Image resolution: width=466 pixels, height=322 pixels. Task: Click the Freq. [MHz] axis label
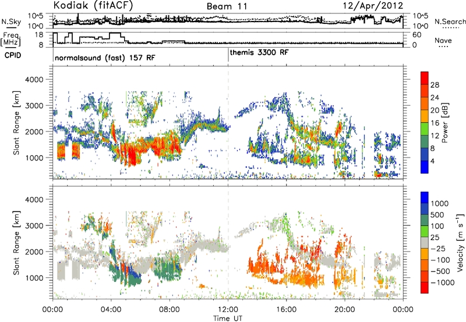pyautogui.click(x=10, y=39)
